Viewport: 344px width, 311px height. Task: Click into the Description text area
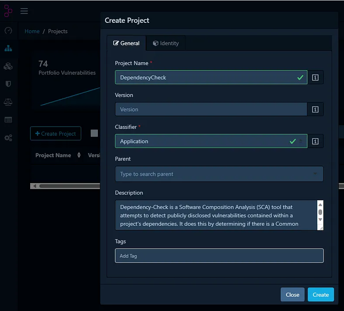click(216, 215)
